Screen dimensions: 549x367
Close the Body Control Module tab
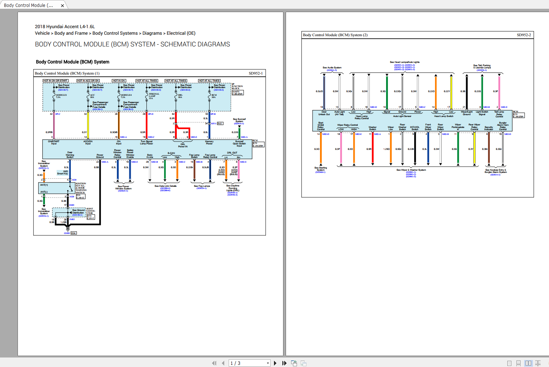tap(62, 5)
